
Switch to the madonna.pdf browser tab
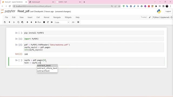[41, 2]
